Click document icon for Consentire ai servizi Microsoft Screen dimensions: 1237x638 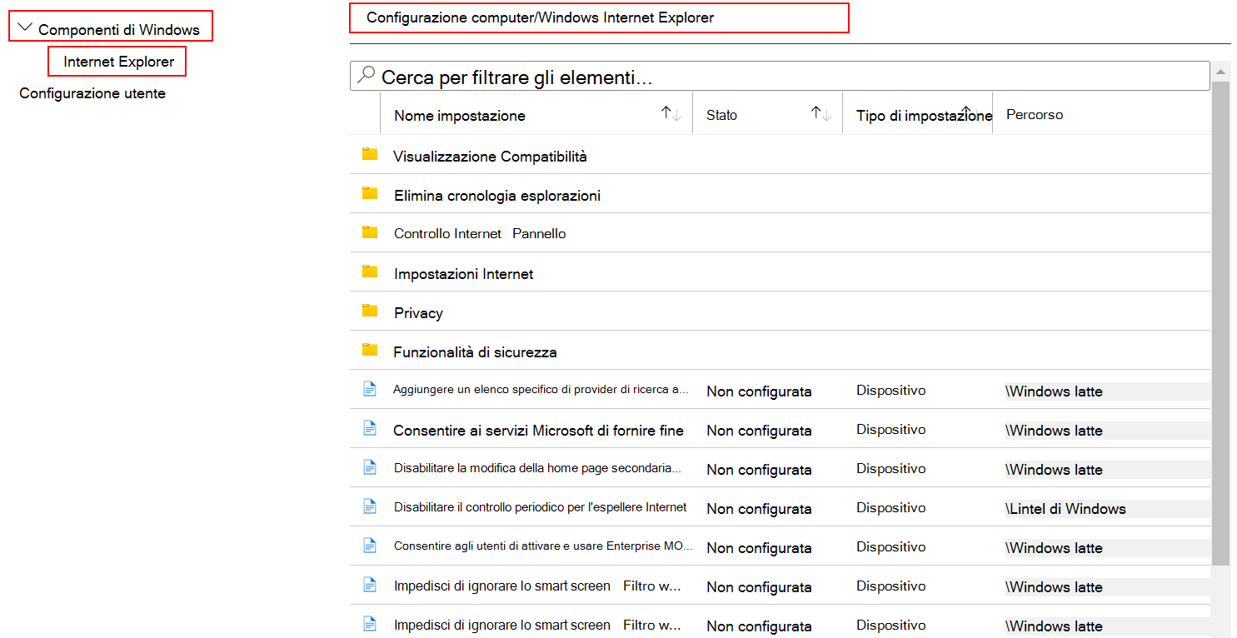[370, 427]
